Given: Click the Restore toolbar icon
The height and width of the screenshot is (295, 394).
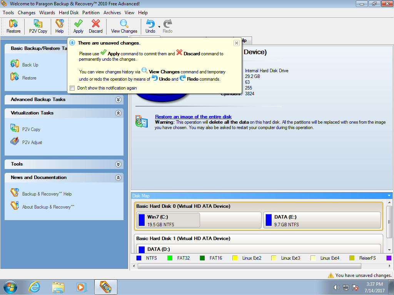Looking at the screenshot, I should (13, 27).
